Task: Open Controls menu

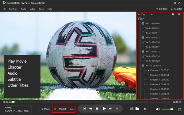Action: coord(13,9)
